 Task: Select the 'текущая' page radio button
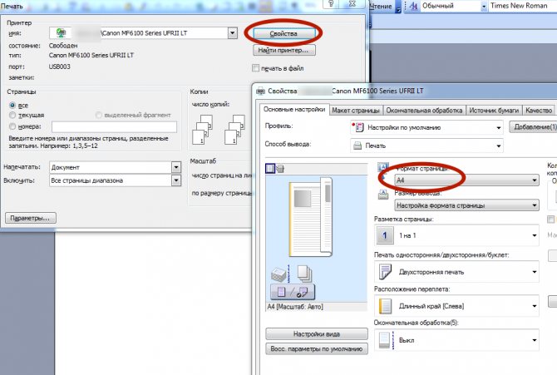coord(12,116)
